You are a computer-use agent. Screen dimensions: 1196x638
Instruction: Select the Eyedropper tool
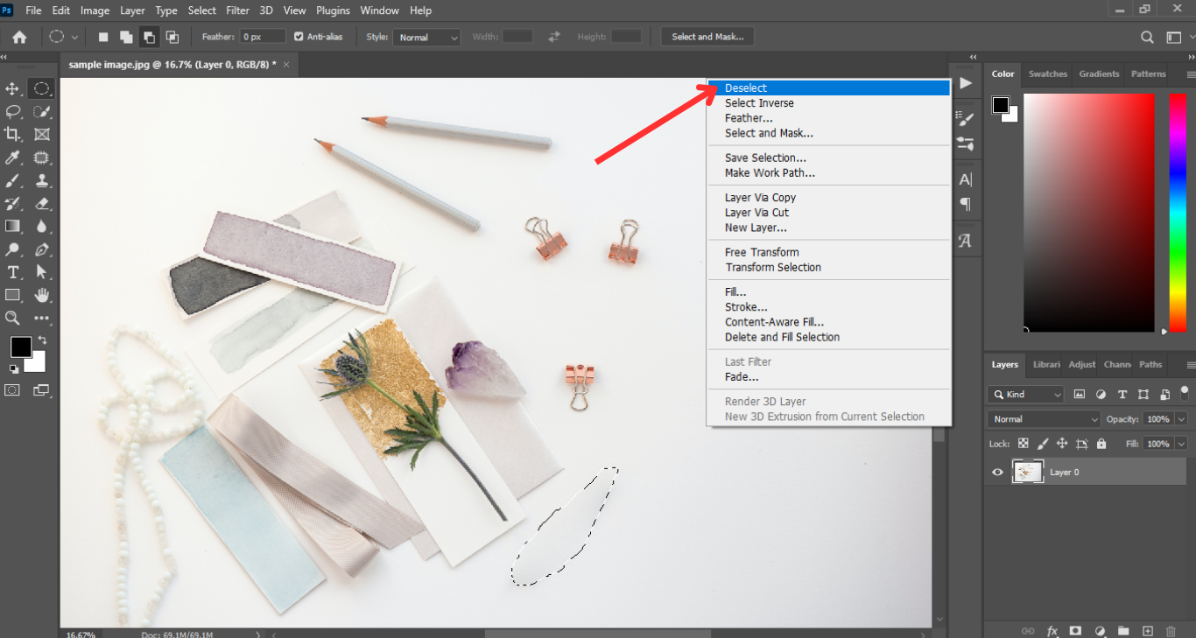[x=13, y=158]
